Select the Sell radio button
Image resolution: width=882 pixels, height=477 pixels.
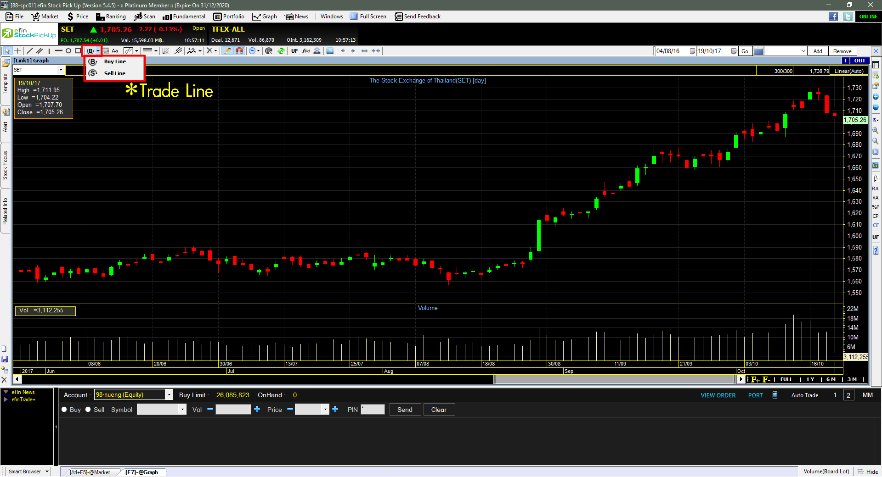tap(88, 410)
